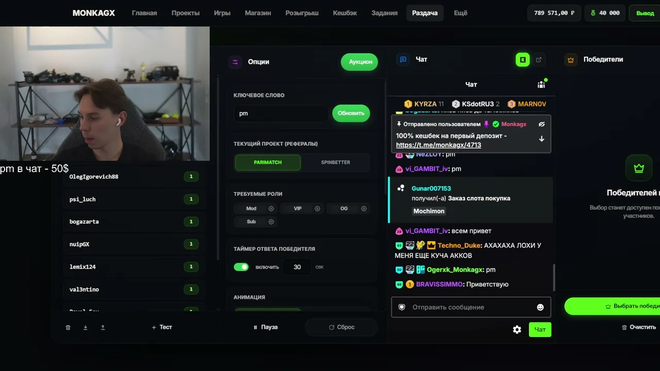The width and height of the screenshot is (660, 371).
Task: Open settings gear for Sub role
Action: [x=271, y=222]
